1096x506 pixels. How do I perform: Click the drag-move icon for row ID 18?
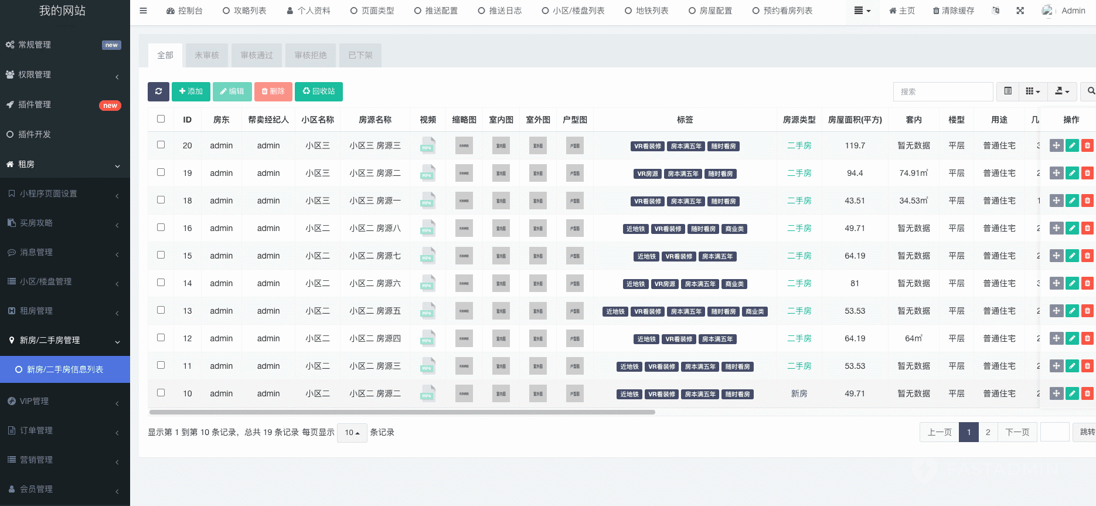(1056, 201)
